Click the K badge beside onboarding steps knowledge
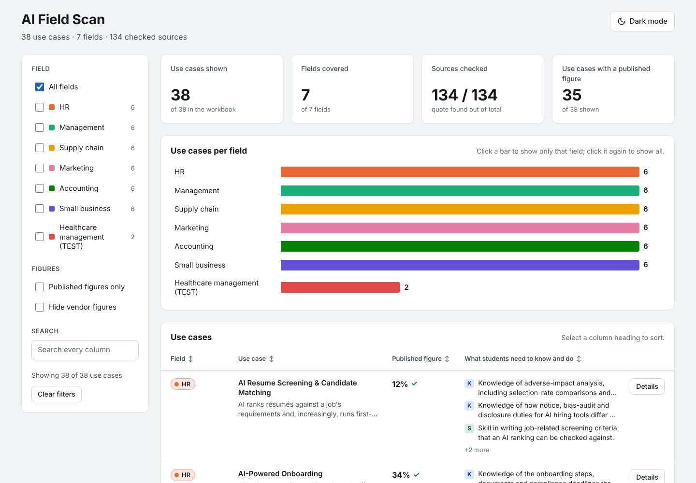This screenshot has width=696, height=483. (x=469, y=474)
